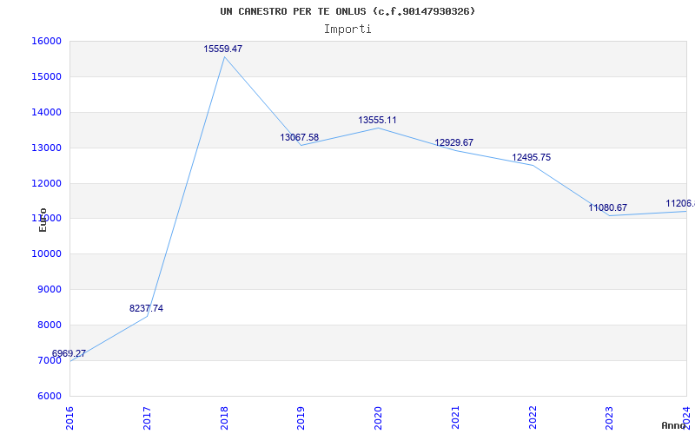The image size is (695, 434).
Task: Click the x-axis year 2016
Action: click(69, 418)
